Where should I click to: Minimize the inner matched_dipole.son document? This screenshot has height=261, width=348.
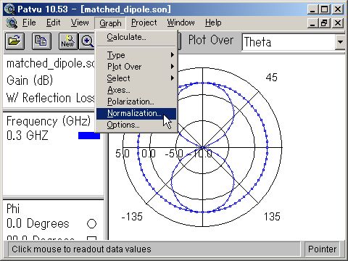click(x=312, y=23)
